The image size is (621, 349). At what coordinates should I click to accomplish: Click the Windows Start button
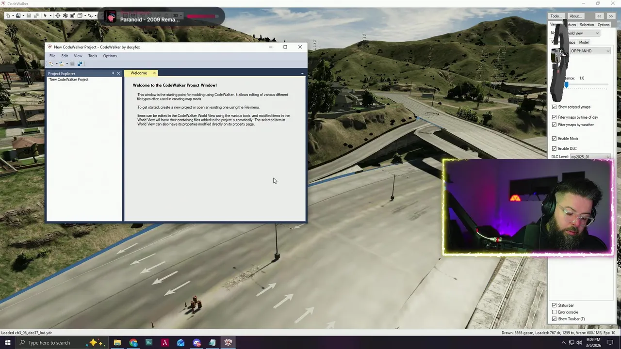[7, 343]
